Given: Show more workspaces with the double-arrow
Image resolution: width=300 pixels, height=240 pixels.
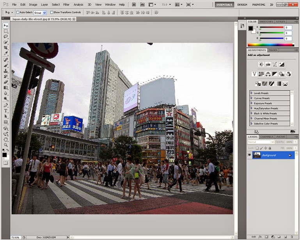Looking at the screenshot, I should (x=271, y=5).
